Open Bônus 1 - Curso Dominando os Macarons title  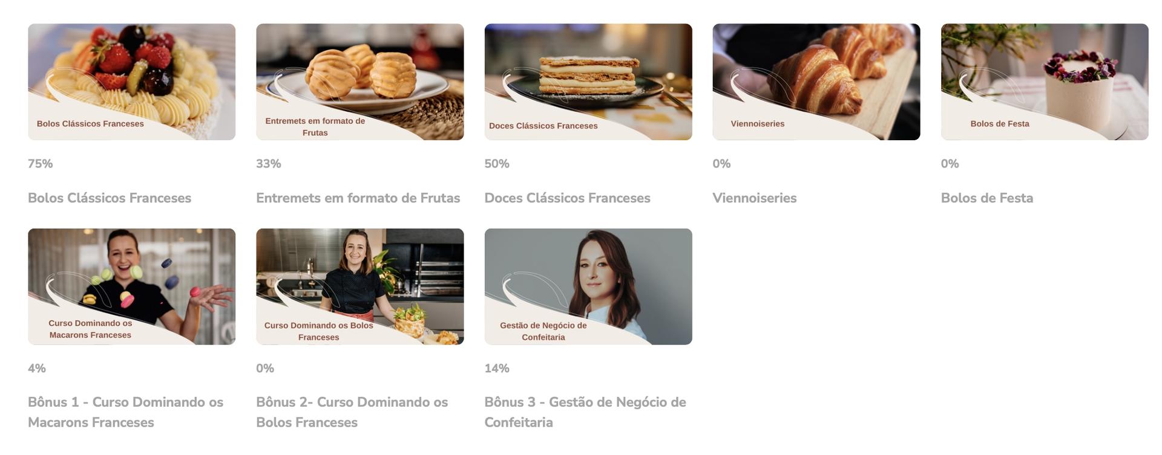coord(126,412)
